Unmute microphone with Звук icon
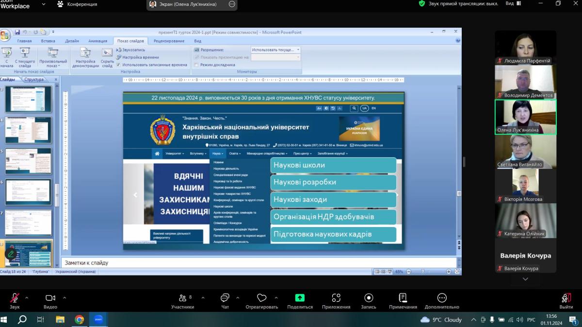This screenshot has height=327, width=582. point(15,298)
